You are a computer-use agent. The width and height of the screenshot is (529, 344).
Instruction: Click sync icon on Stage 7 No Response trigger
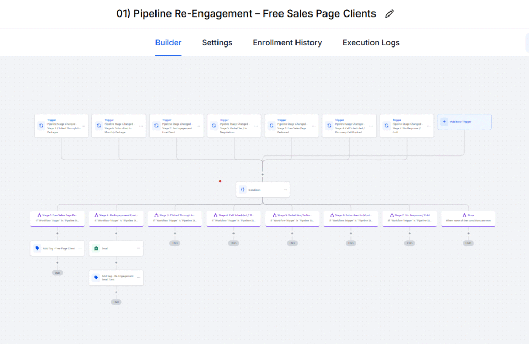click(386, 126)
